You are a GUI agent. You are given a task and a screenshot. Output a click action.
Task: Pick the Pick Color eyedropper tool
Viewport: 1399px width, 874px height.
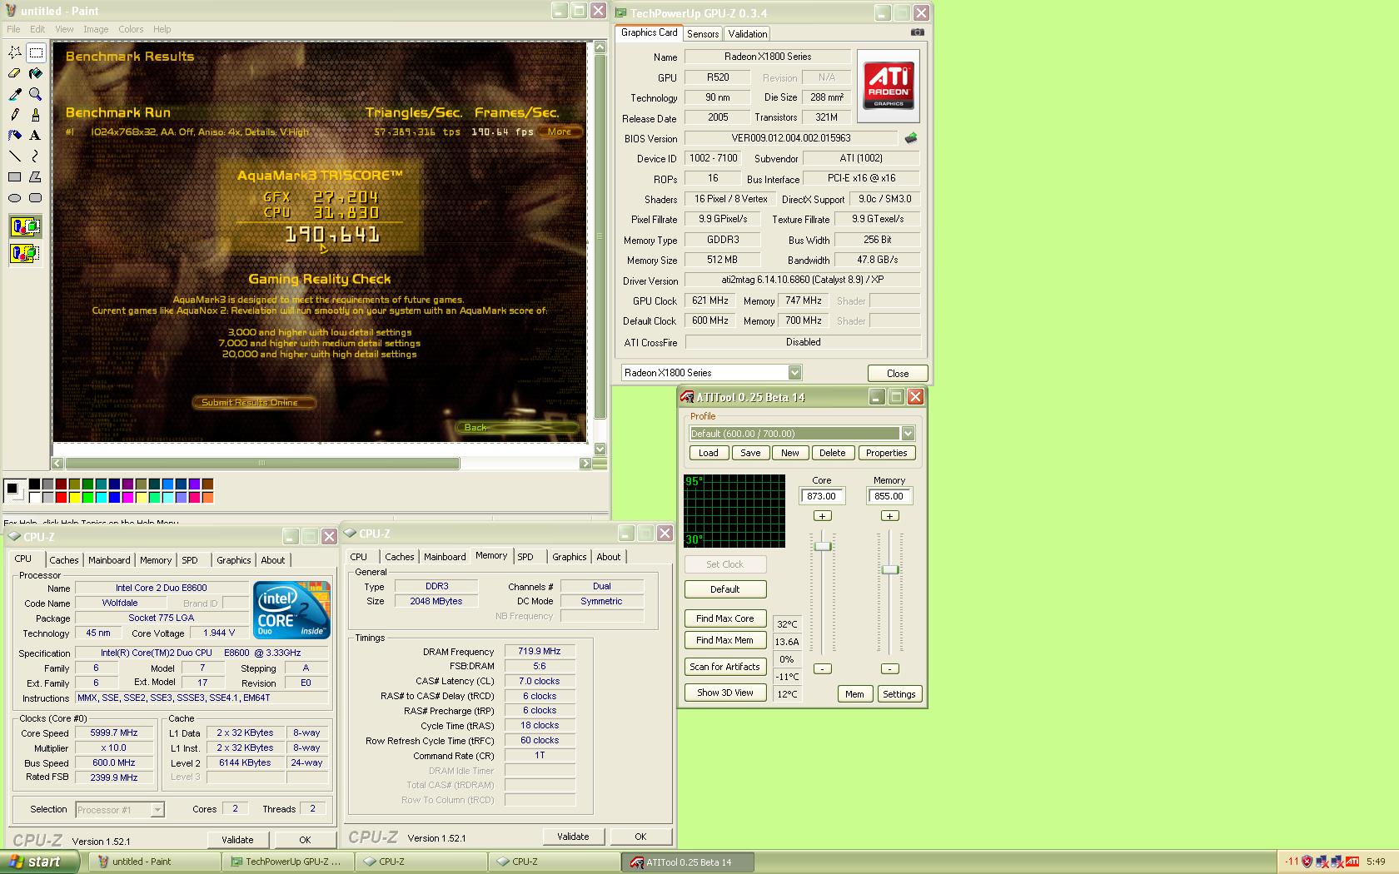point(15,94)
